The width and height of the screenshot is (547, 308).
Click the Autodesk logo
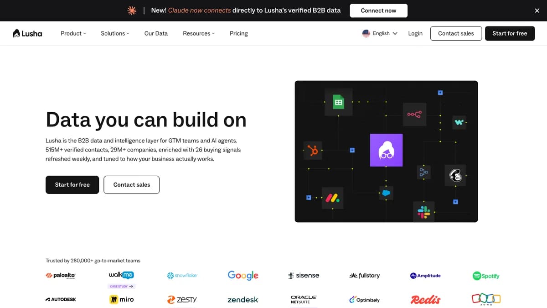click(61, 300)
